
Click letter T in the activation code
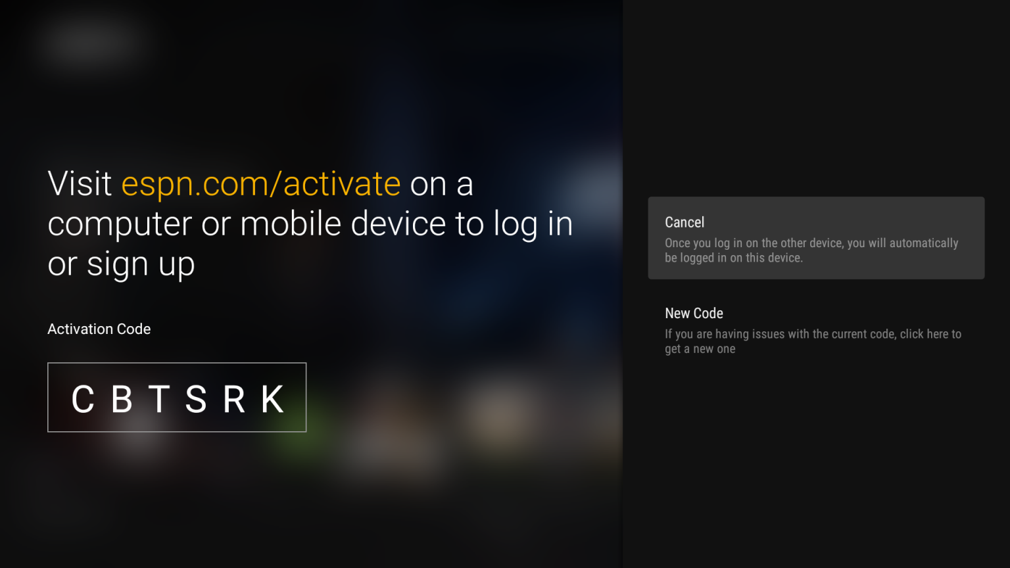tap(159, 399)
